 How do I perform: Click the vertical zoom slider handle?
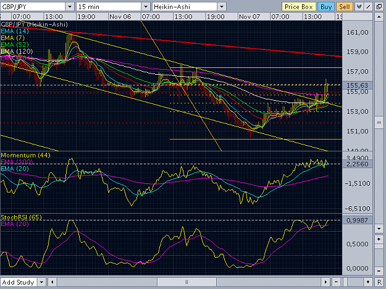point(379,247)
